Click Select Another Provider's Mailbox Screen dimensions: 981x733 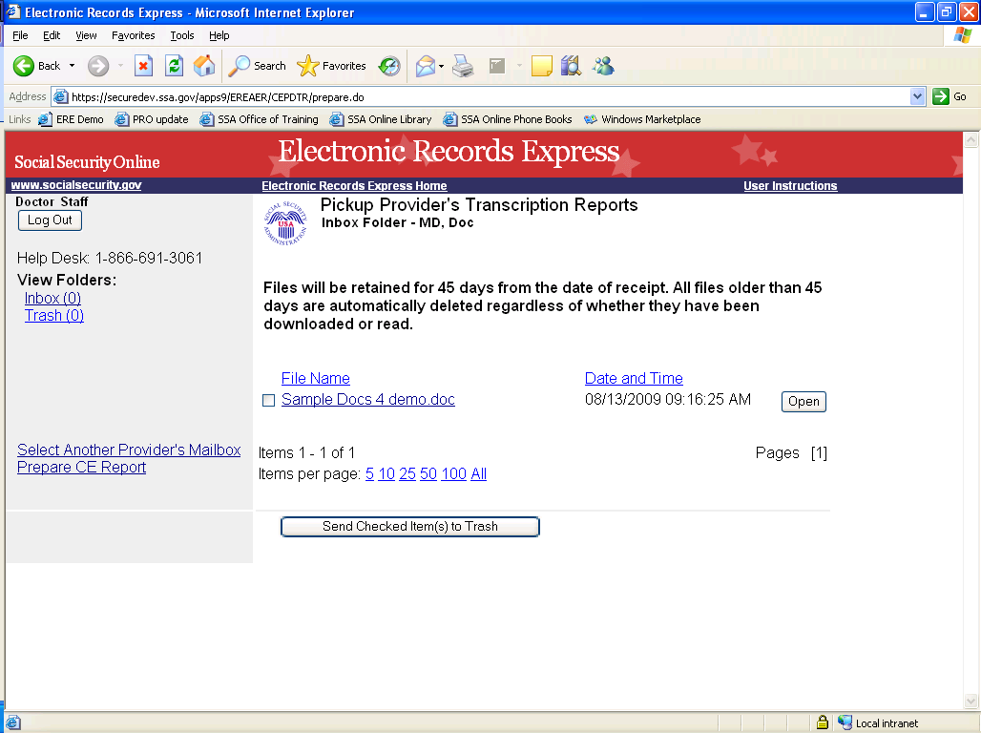tap(129, 450)
